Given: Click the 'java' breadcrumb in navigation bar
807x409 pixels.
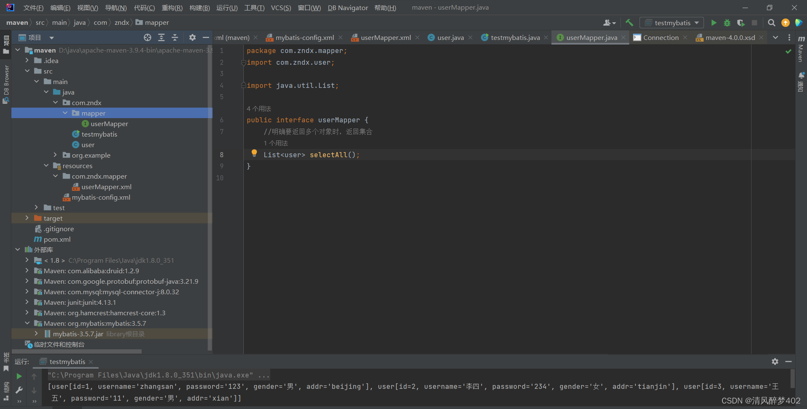Looking at the screenshot, I should 79,22.
